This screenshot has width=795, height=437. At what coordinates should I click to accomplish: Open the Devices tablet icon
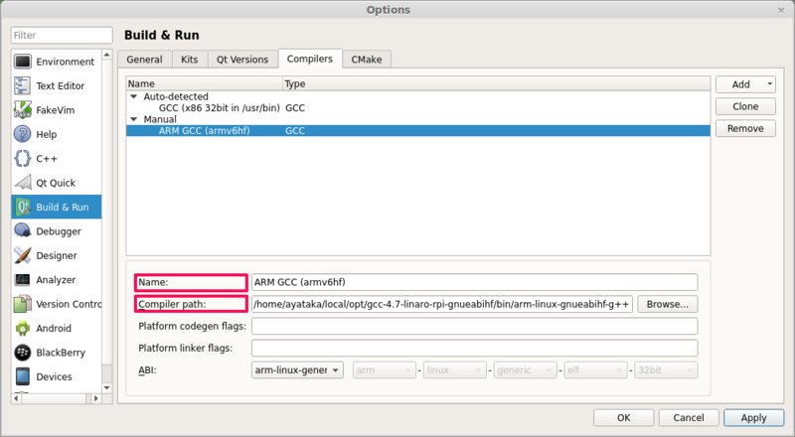tap(22, 376)
